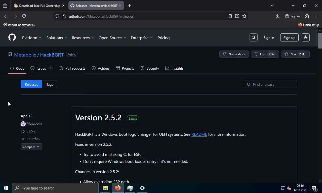Click the Sign up button

pos(289,38)
